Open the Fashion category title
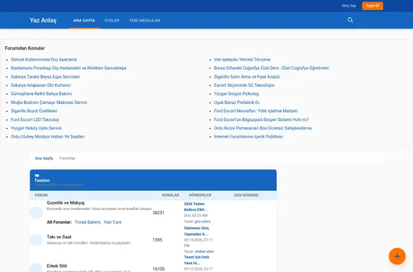The height and width of the screenshot is (272, 413). 42,180
